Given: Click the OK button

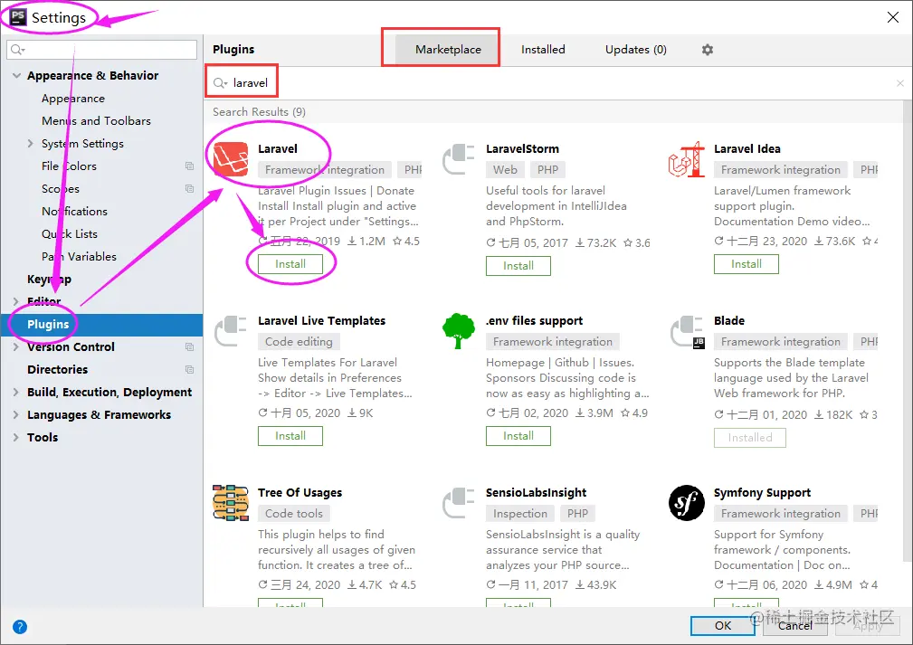Looking at the screenshot, I should (x=723, y=625).
